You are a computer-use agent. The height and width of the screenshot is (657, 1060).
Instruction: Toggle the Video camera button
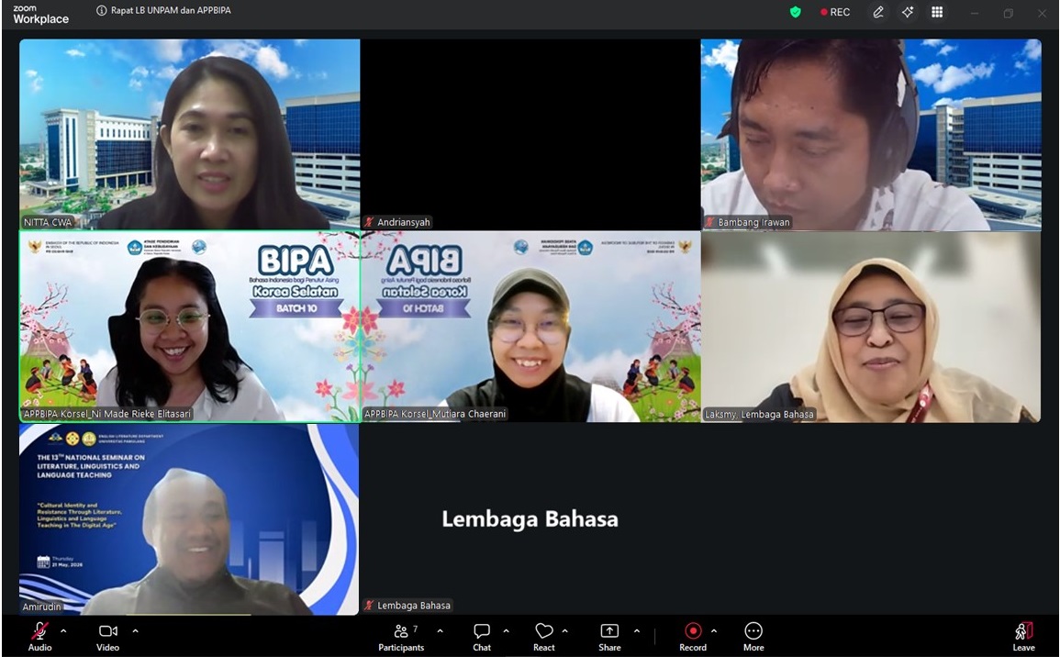click(107, 630)
